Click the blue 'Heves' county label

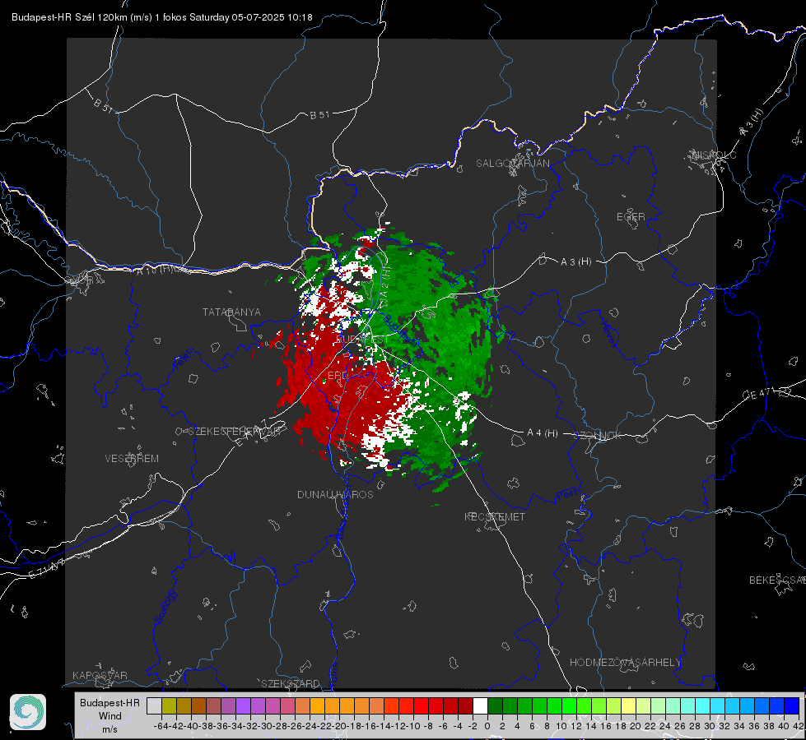[x=608, y=335]
